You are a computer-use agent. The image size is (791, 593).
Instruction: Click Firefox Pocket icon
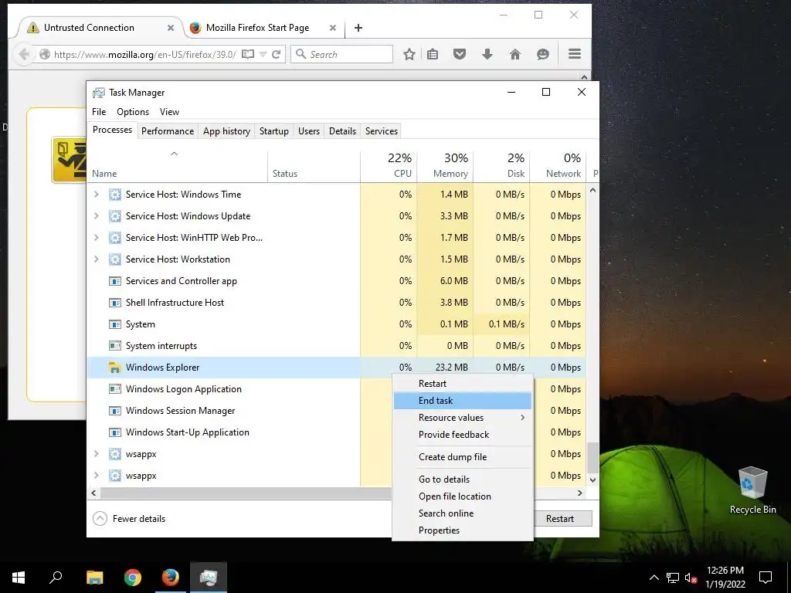click(459, 54)
